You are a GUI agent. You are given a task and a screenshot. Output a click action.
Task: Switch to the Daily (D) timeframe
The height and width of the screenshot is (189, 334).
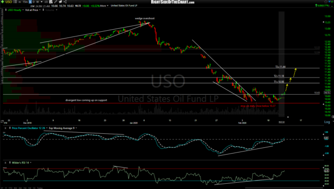(33, 2)
